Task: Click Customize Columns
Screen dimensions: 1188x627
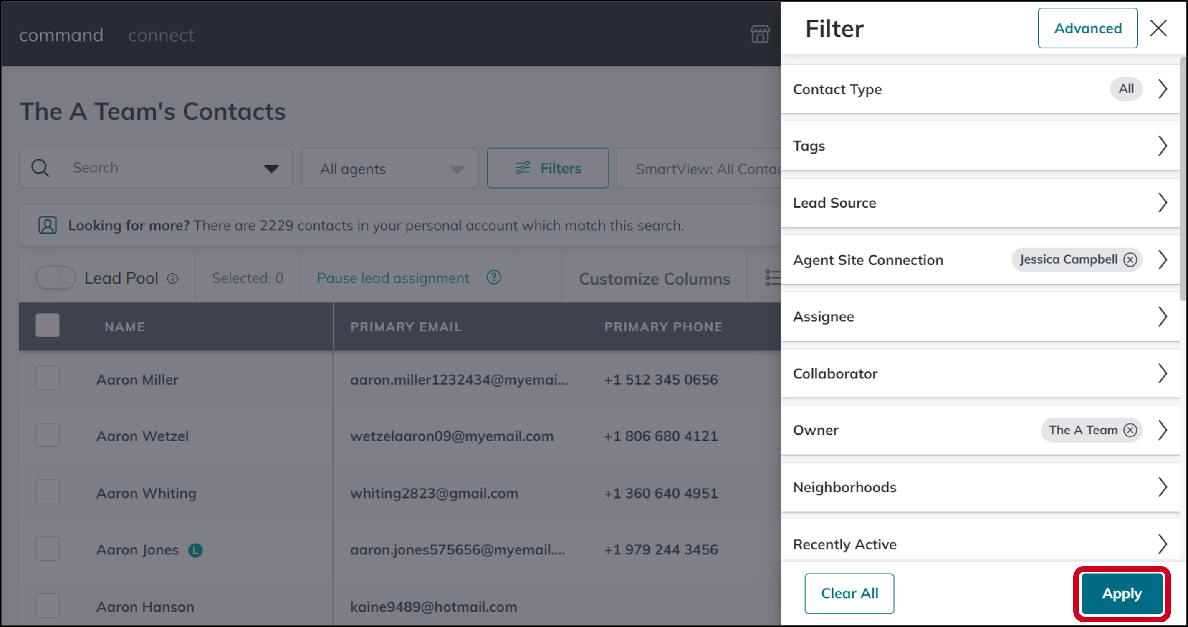Action: tap(655, 279)
